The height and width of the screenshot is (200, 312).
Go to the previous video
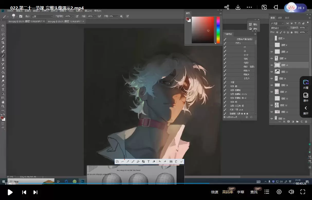pyautogui.click(x=24, y=192)
